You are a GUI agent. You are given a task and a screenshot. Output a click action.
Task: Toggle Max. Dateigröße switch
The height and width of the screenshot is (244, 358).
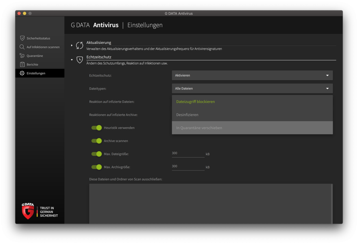(x=97, y=154)
